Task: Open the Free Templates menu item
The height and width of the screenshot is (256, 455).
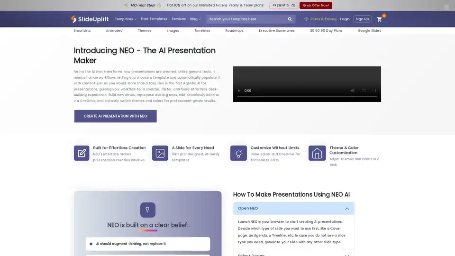Action: (x=154, y=19)
